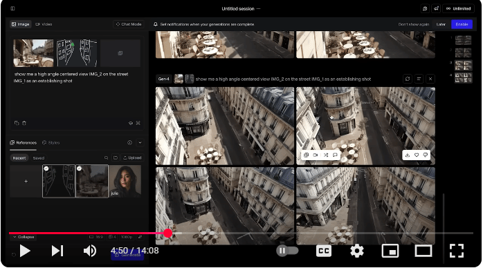Image resolution: width=483 pixels, height=268 pixels.
Task: Select the julie portrait reference
Action: [125, 182]
